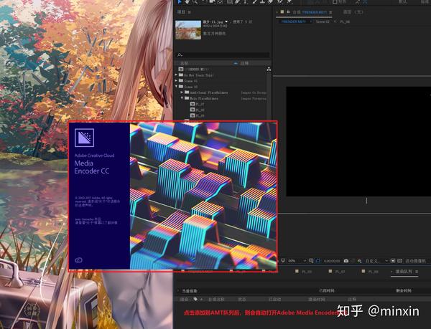Click the 注释 column header in project panel

pos(244,63)
